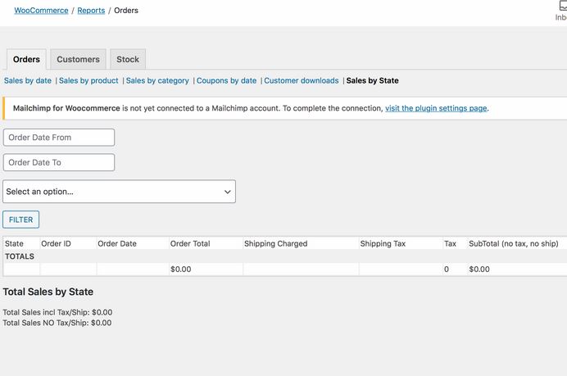The height and width of the screenshot is (376, 567).
Task: Go to Reports breadcrumb link
Action: click(91, 11)
